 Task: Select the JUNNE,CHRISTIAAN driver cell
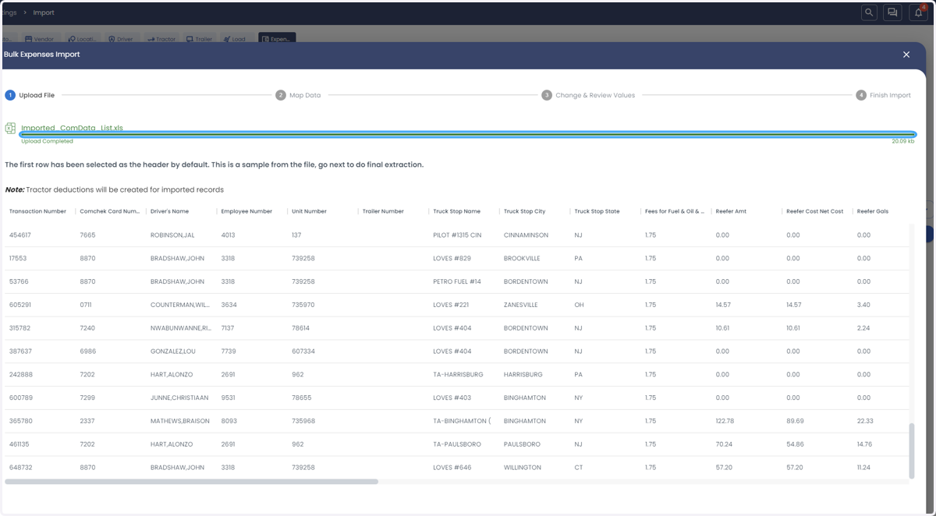click(x=179, y=398)
